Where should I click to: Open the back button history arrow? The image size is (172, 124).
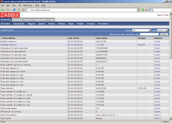[5, 10]
